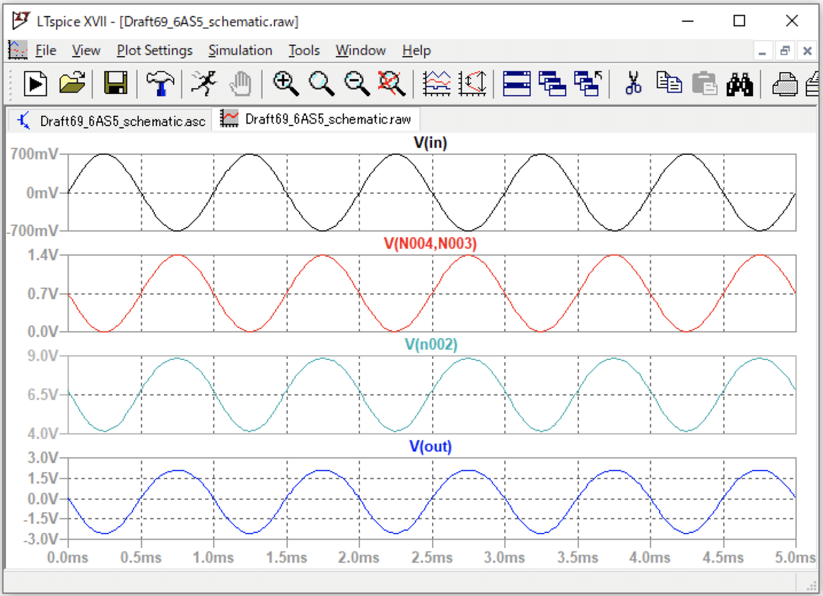Open the File menu
Image resolution: width=823 pixels, height=596 pixels.
[x=46, y=51]
